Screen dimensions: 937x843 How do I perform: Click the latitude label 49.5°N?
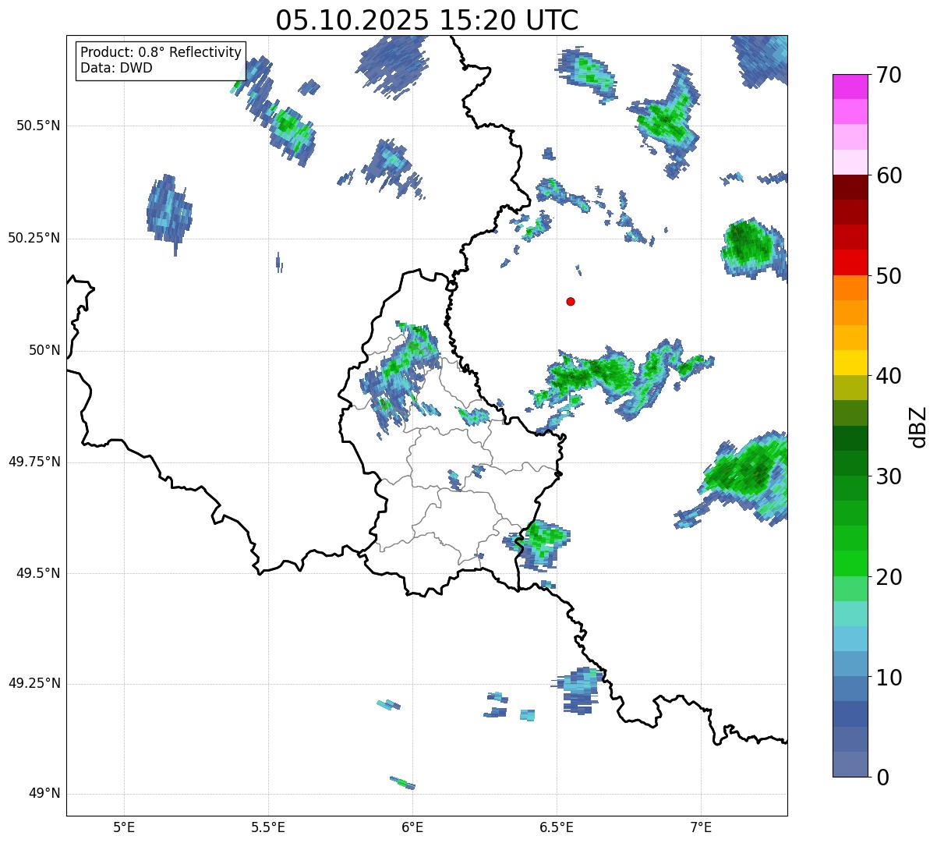pyautogui.click(x=38, y=573)
